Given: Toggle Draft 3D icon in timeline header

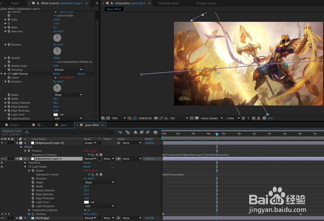Looking at the screenshot, I should [x=128, y=132].
